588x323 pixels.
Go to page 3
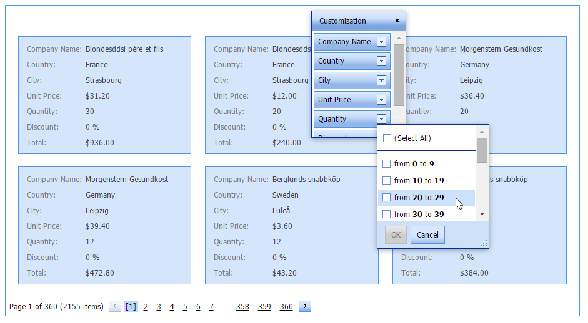[159, 307]
